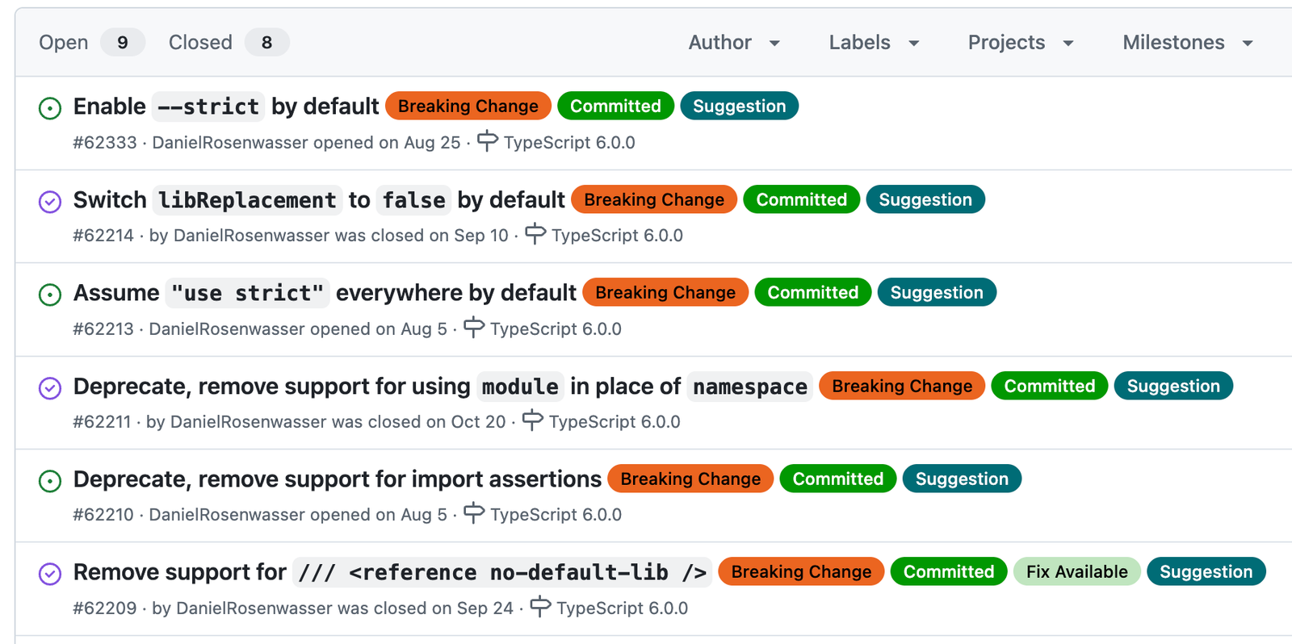Click milestone icon on issue #62333
This screenshot has width=1292, height=644.
tap(488, 141)
